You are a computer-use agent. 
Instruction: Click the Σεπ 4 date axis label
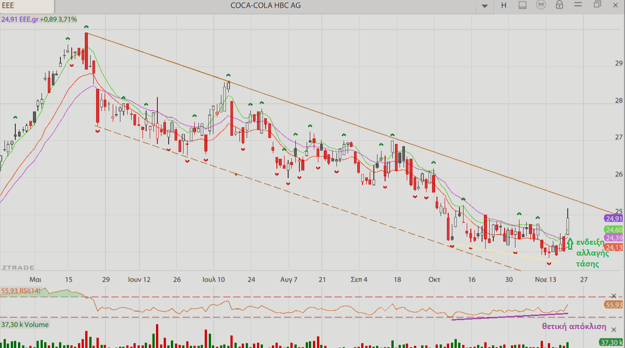point(359,279)
